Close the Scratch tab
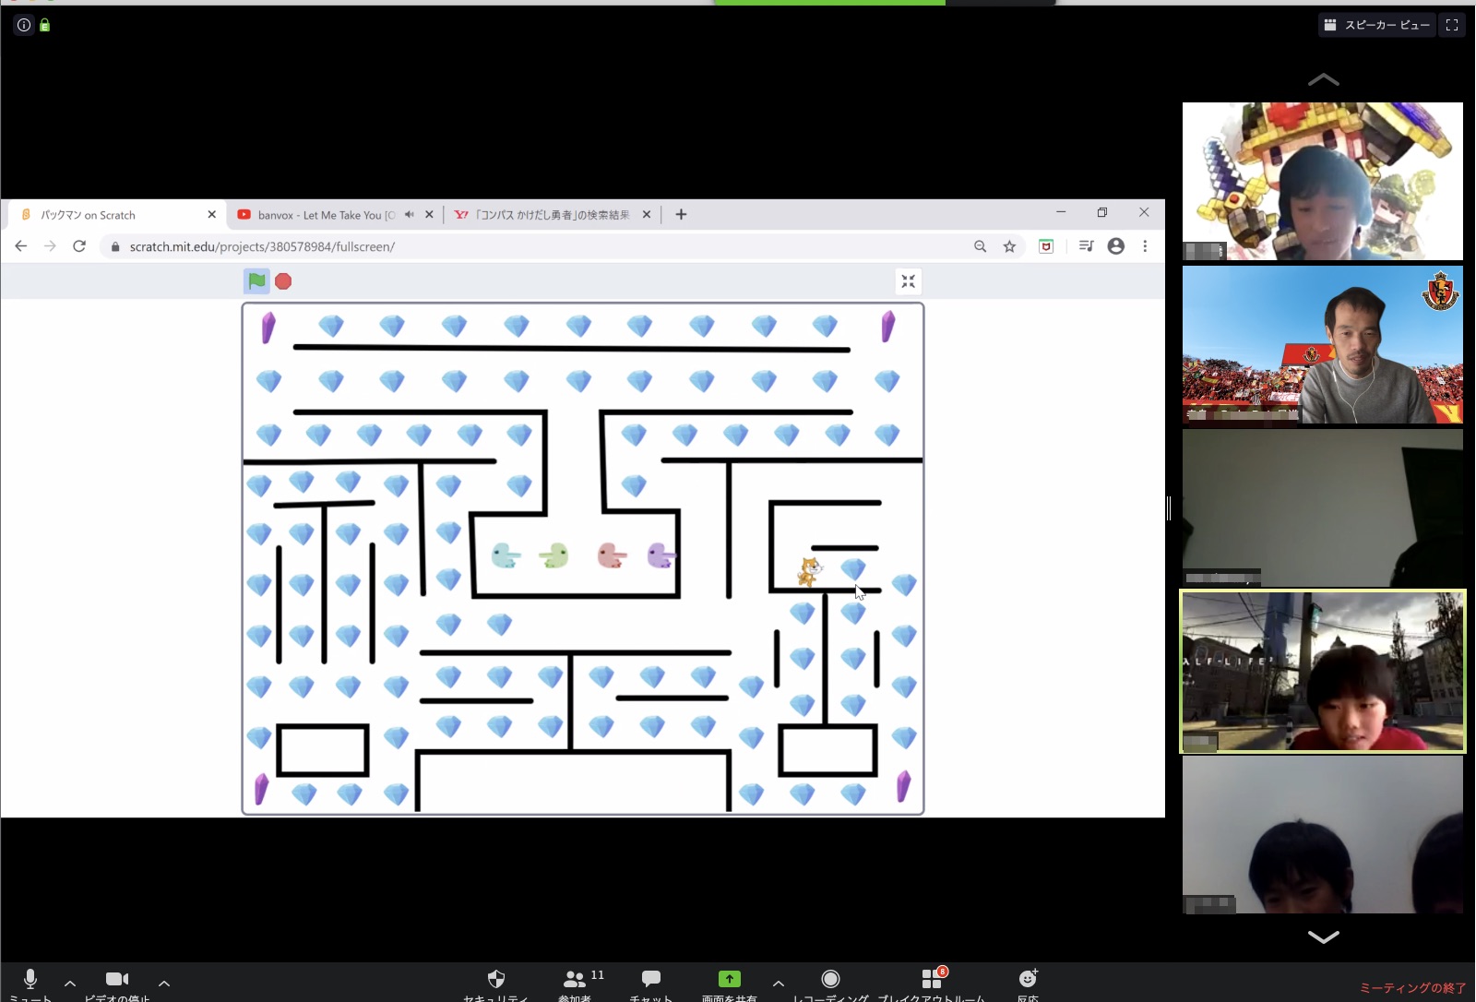 212,214
